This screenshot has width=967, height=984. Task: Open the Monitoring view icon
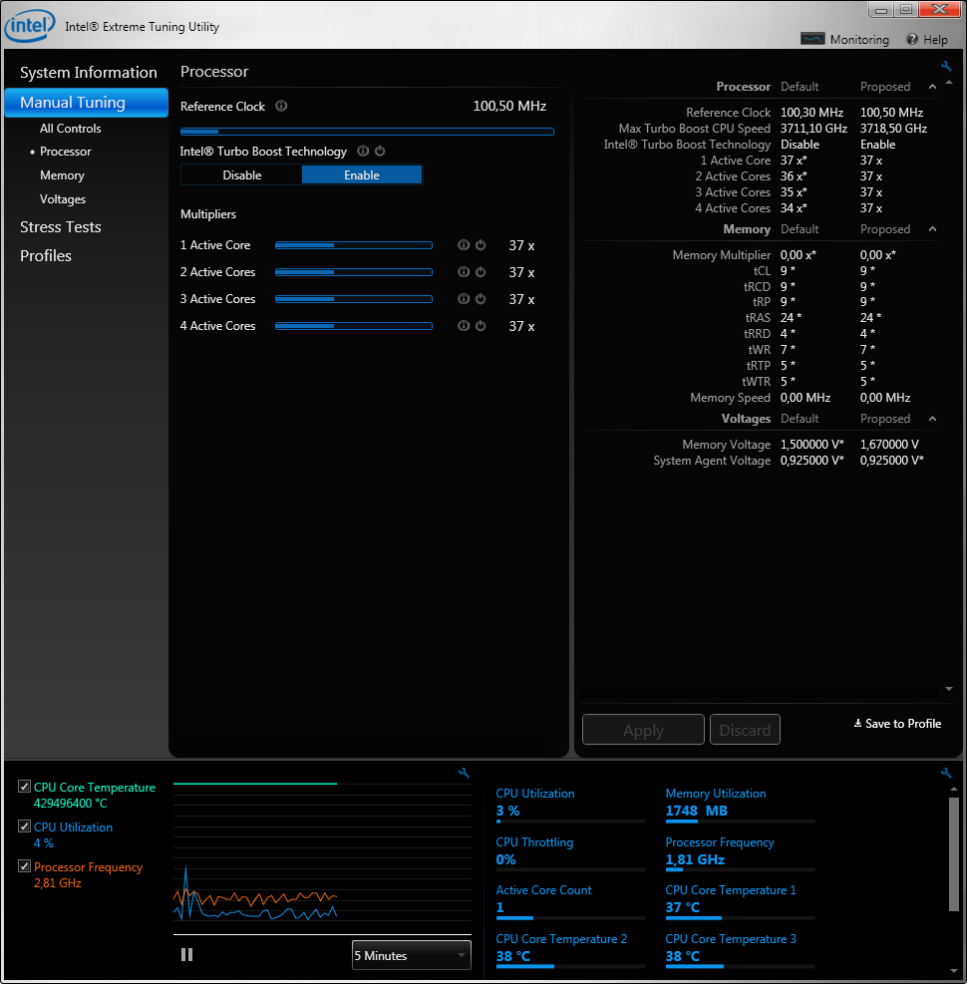point(813,40)
